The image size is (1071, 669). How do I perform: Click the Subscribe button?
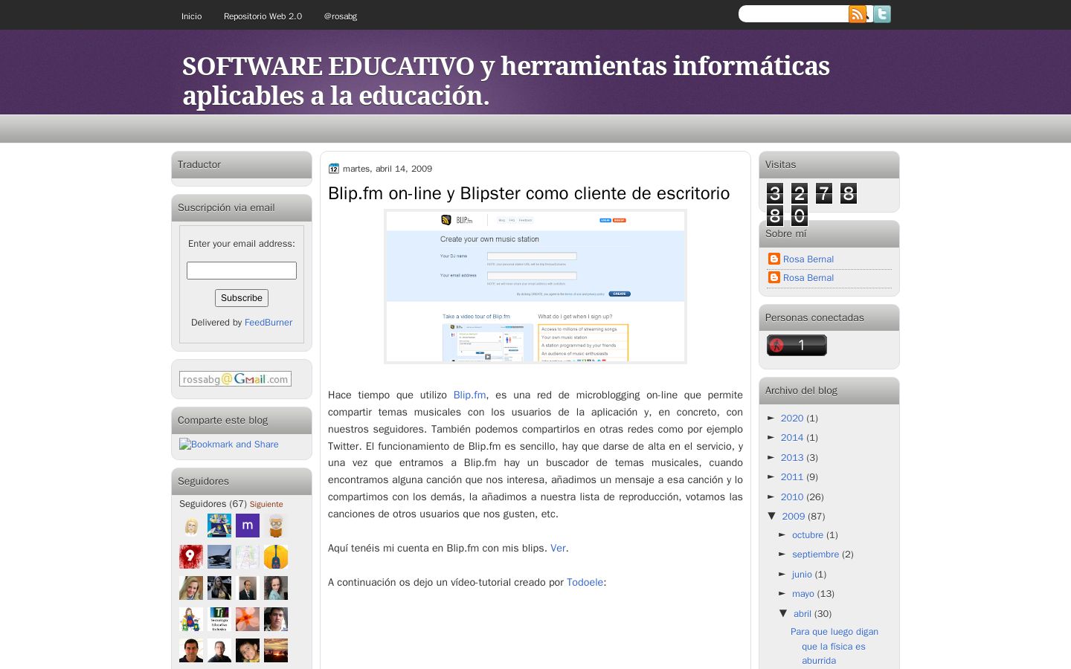coord(242,298)
